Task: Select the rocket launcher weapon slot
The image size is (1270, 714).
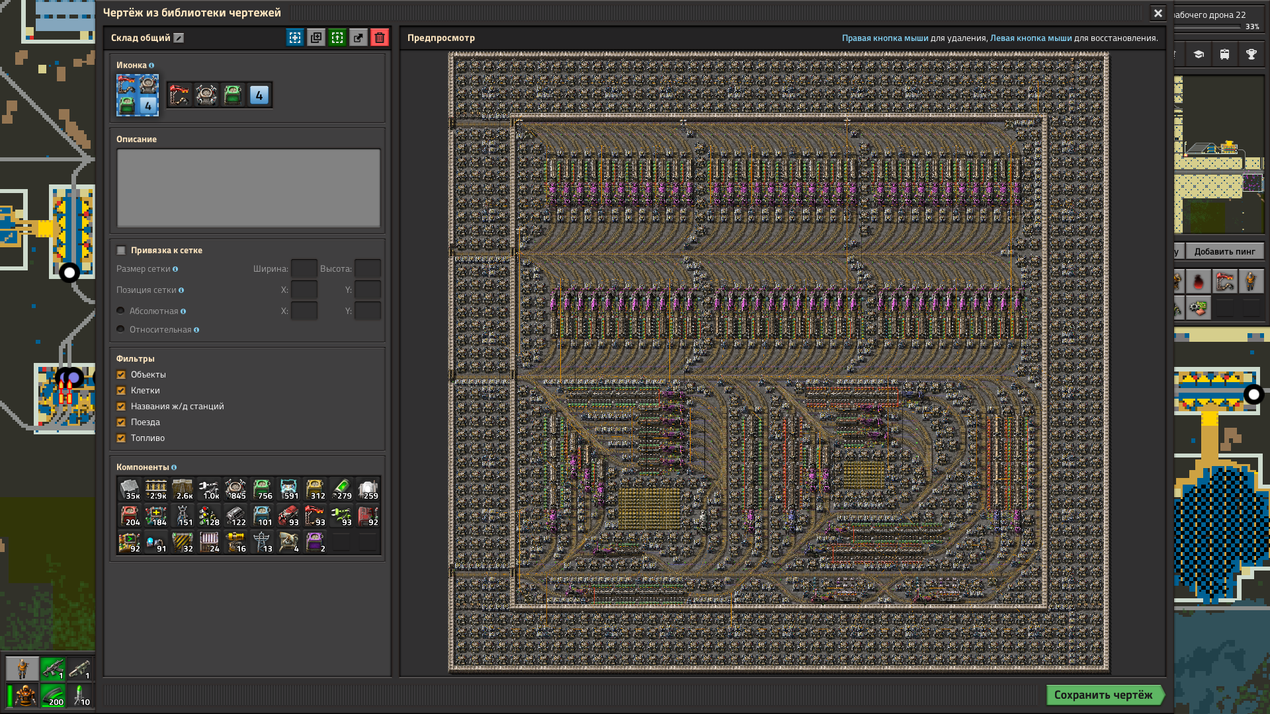Action: pos(79,669)
